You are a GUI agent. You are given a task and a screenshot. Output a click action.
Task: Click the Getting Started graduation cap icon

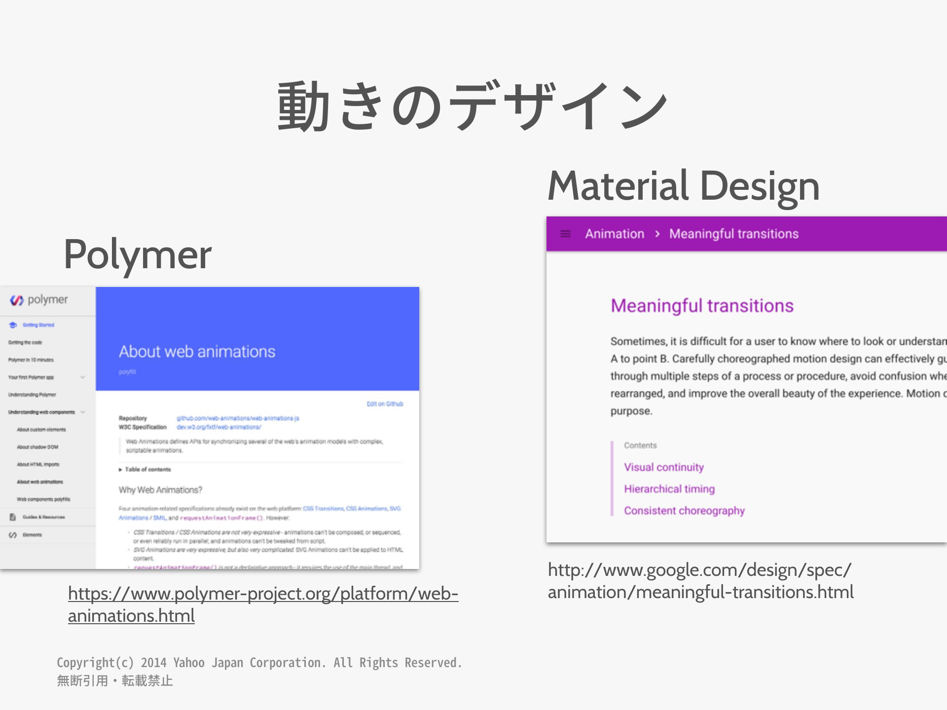[13, 325]
